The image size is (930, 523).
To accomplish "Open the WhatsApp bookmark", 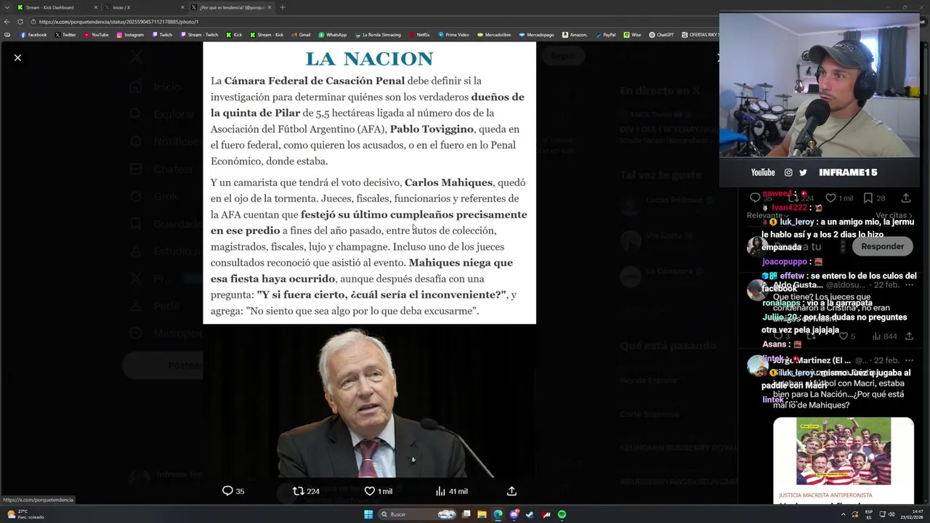I will 333,35.
